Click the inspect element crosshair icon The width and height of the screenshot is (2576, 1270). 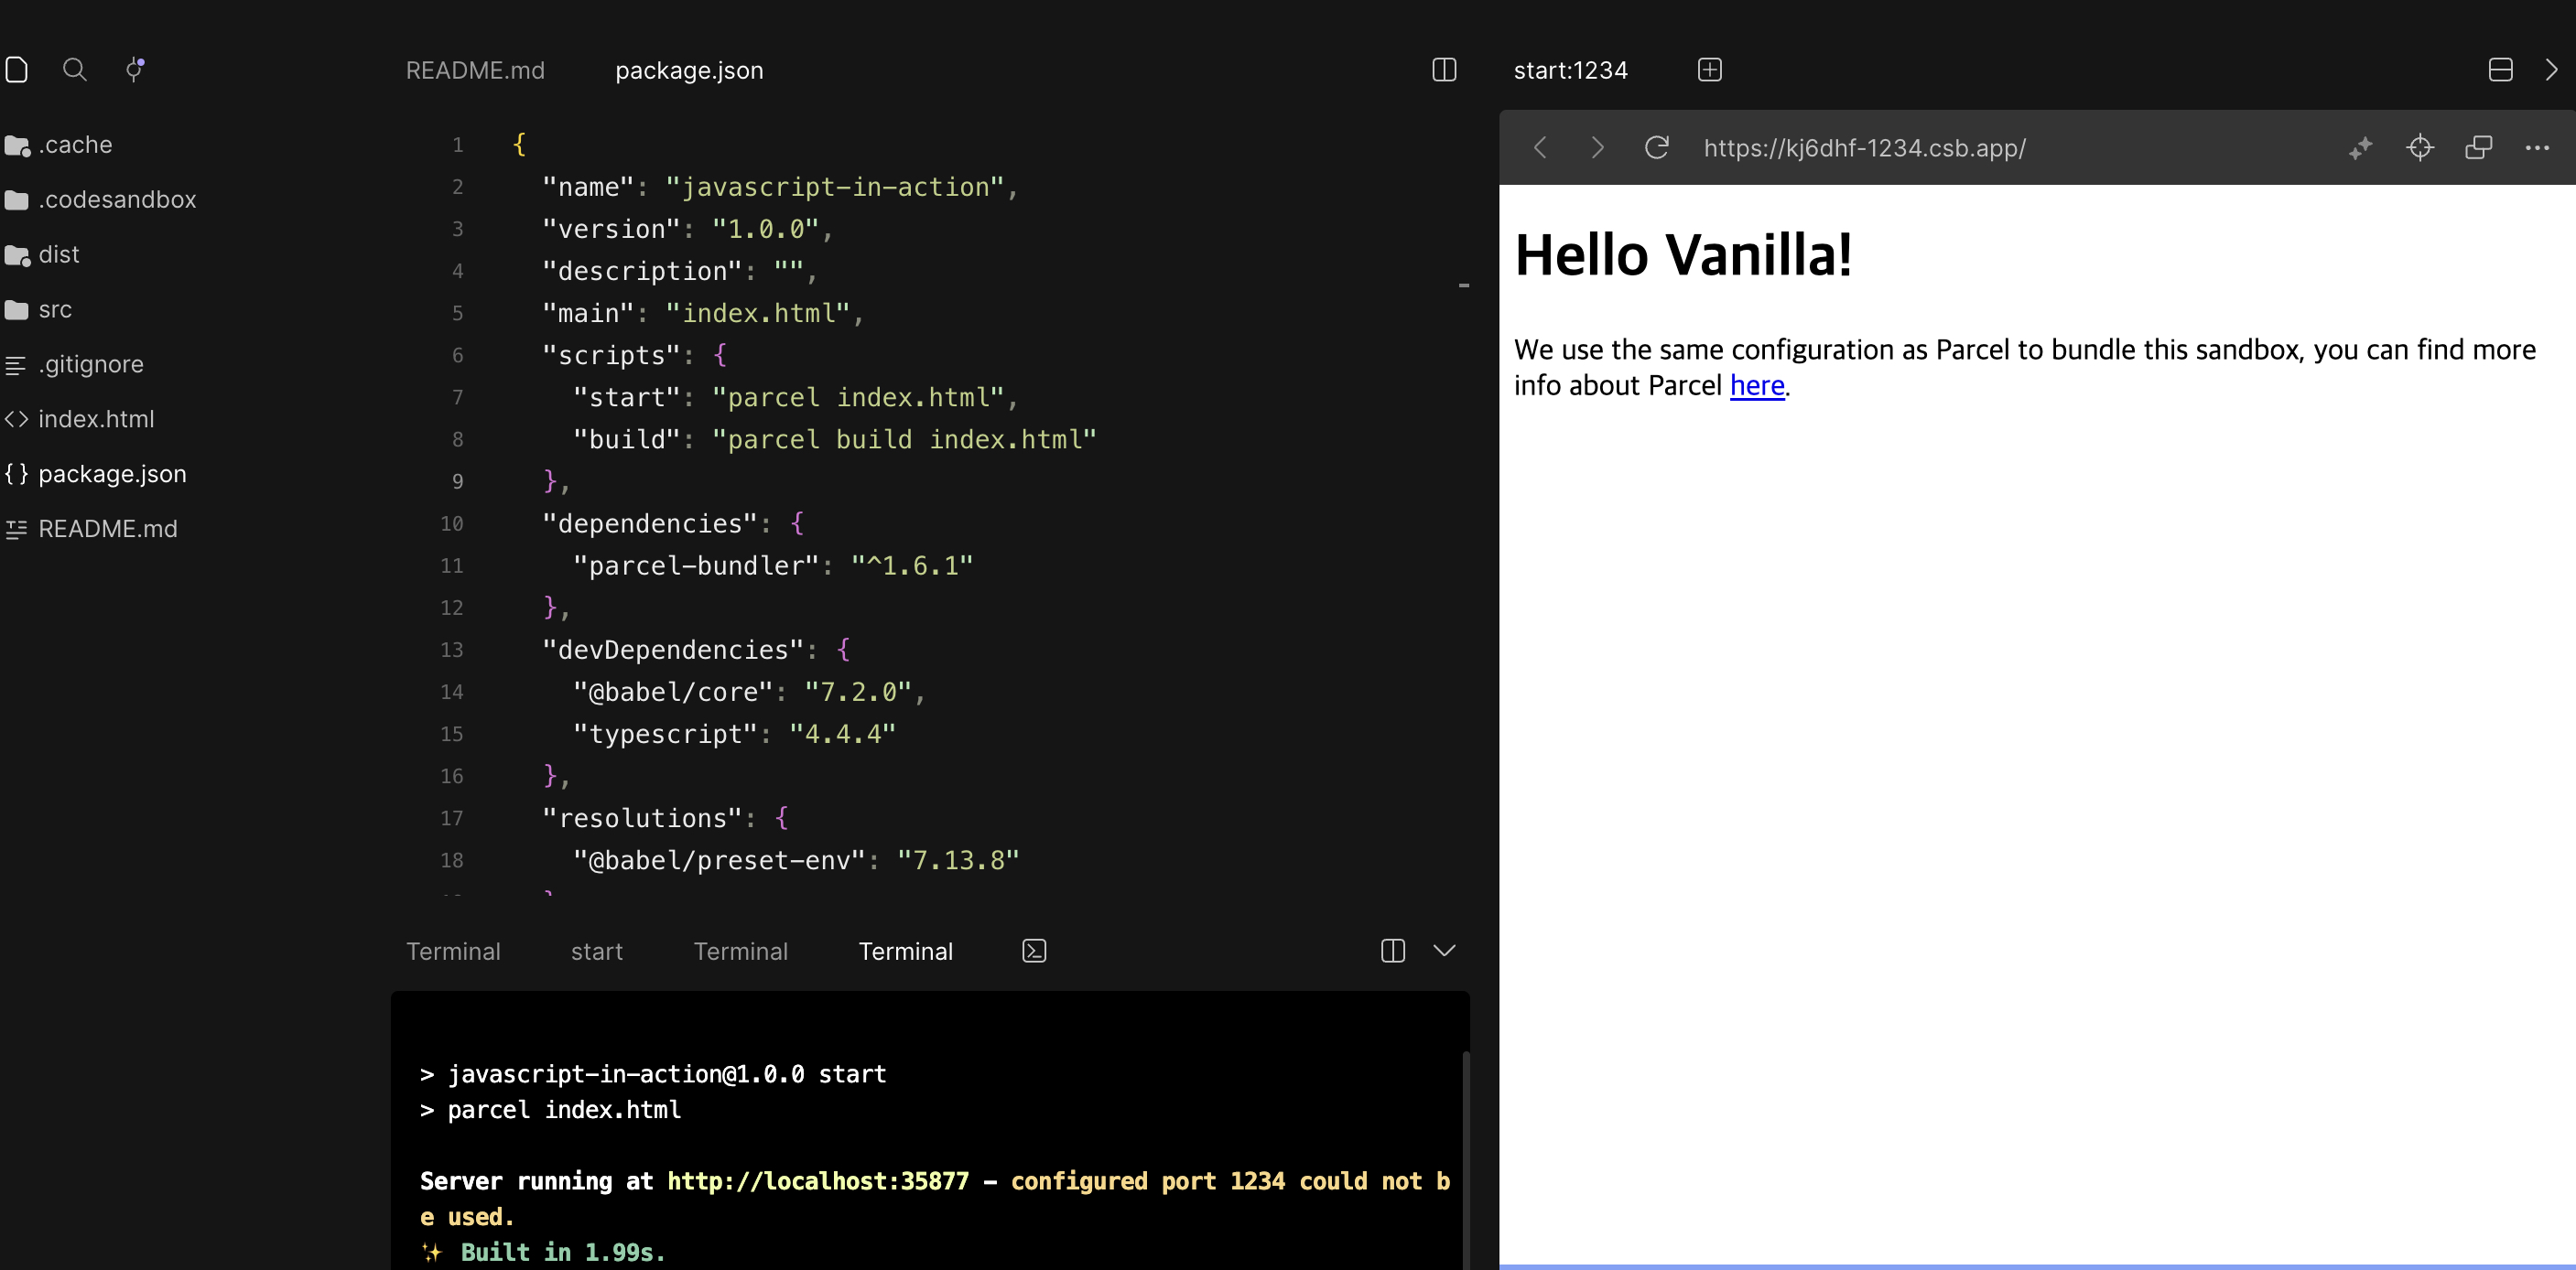point(2420,148)
